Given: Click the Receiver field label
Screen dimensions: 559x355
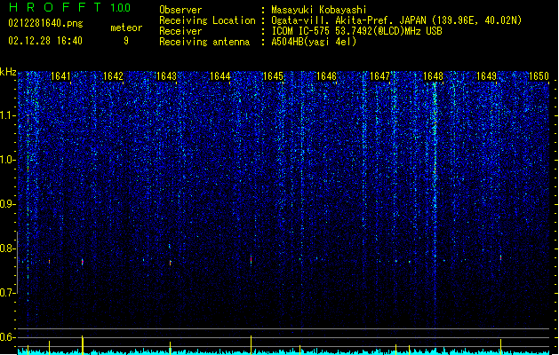Looking at the screenshot, I should 180,31.
